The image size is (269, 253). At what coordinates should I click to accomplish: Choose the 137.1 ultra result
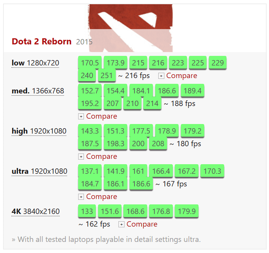(x=90, y=171)
